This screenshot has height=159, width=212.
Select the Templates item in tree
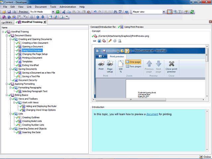tap(27, 62)
